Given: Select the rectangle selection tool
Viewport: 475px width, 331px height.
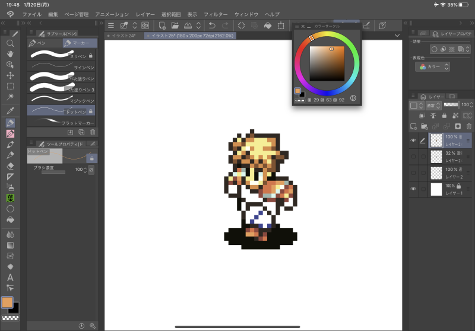Looking at the screenshot, I should coord(10,86).
